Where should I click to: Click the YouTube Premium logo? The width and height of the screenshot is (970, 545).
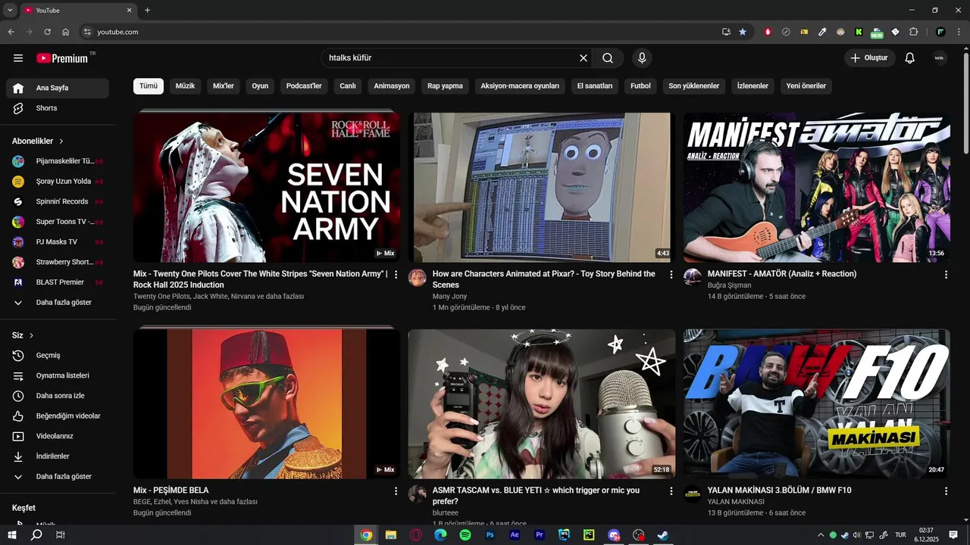tap(62, 58)
